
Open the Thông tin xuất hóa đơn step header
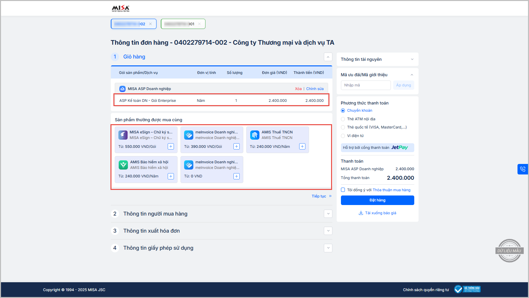tap(151, 231)
